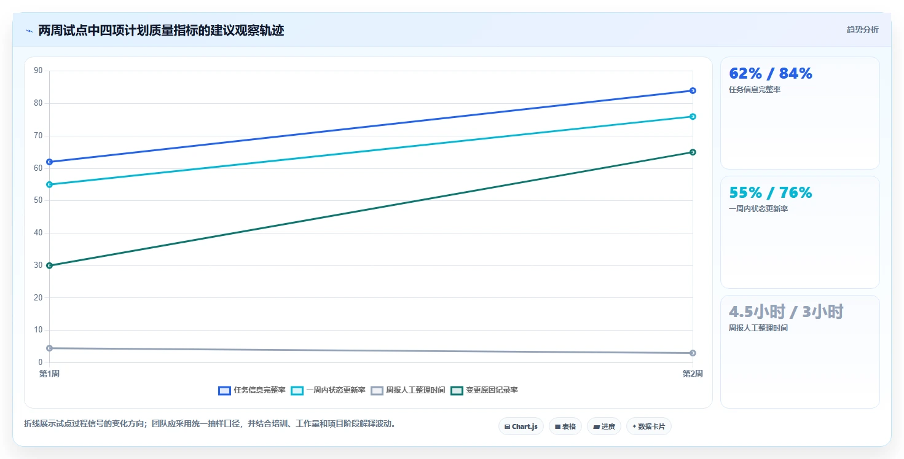Click the 变更原因记录率 point at 第2周
The height and width of the screenshot is (459, 904).
(693, 152)
